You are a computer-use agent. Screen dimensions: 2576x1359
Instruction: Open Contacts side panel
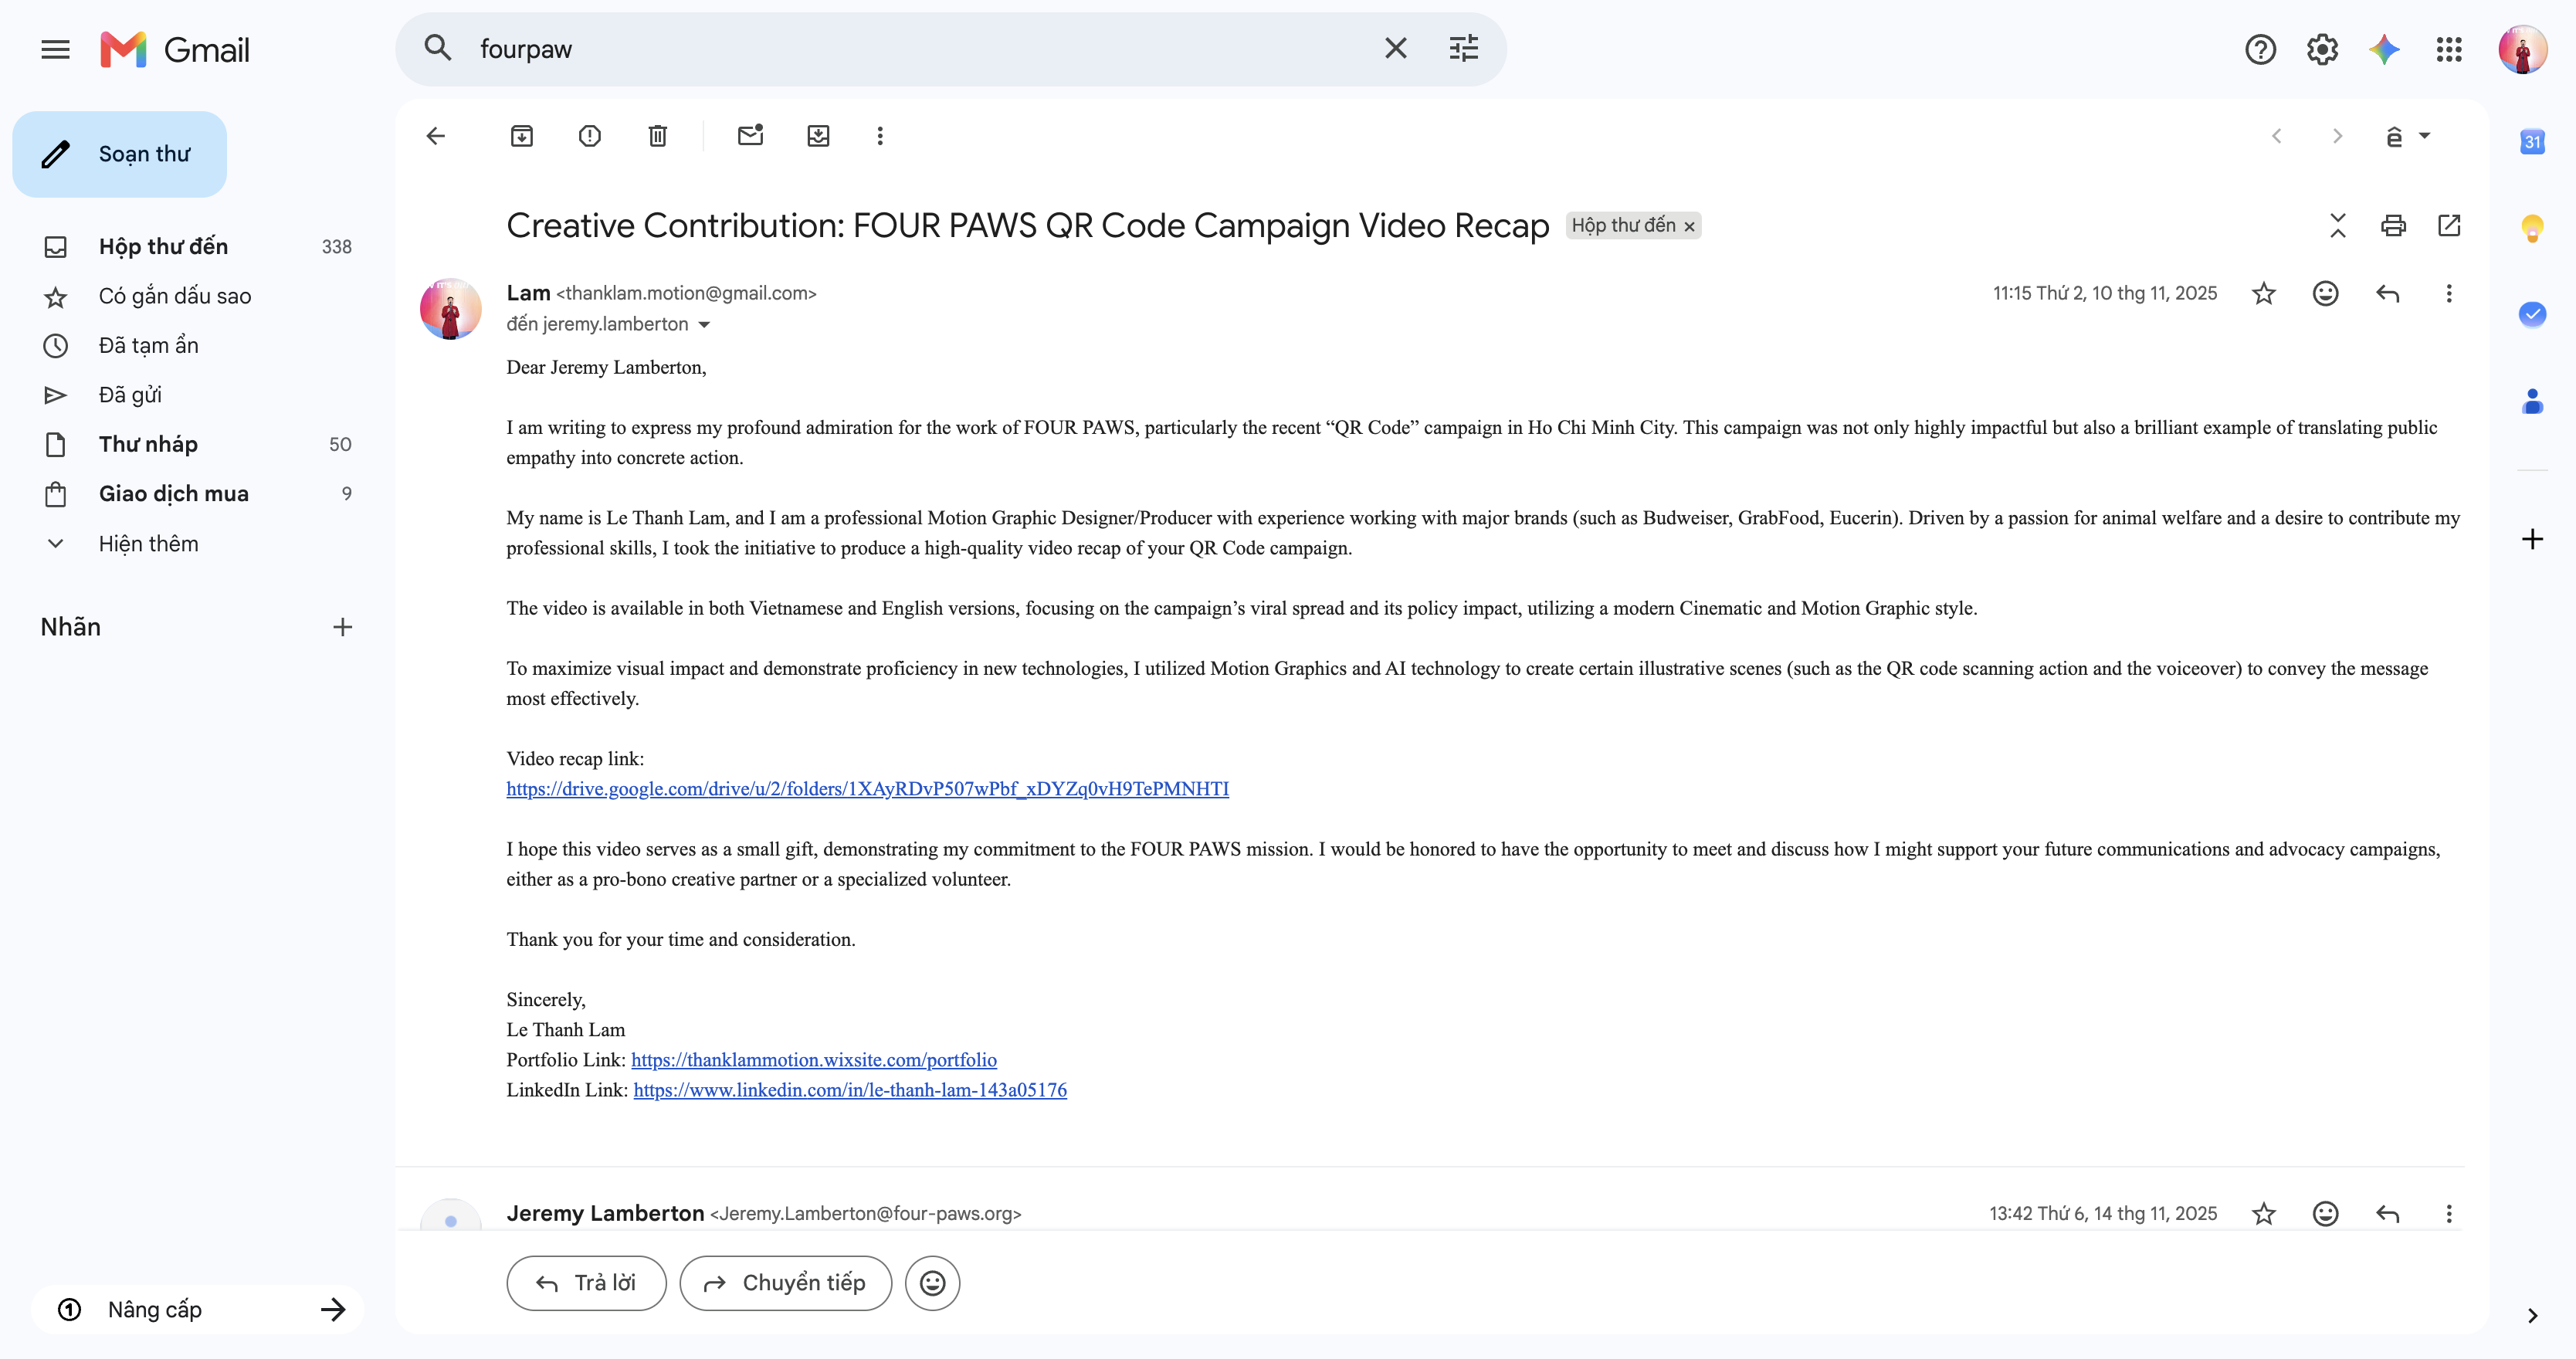point(2532,402)
